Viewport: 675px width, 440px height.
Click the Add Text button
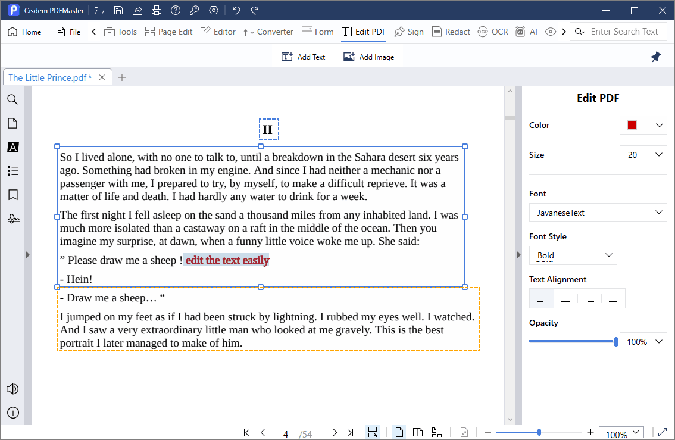(304, 57)
